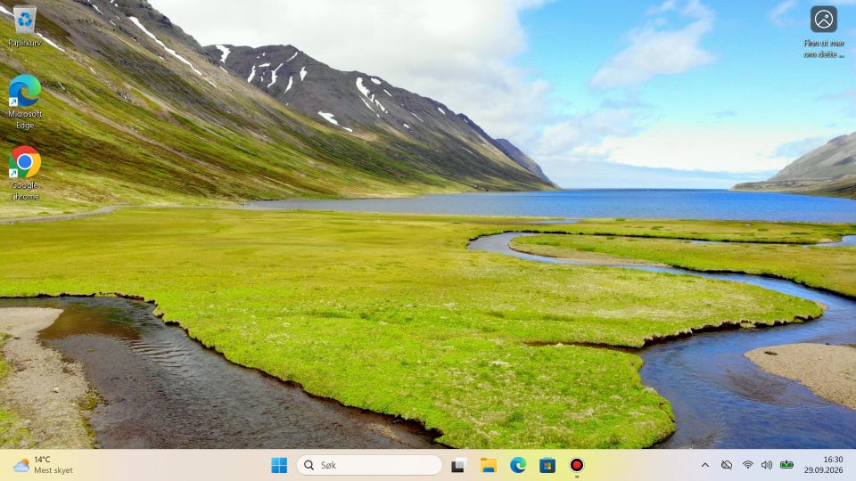Screen dimensions: 856x481
Task: Select the Microsoft Edge desktop shortcut
Action: click(x=25, y=102)
